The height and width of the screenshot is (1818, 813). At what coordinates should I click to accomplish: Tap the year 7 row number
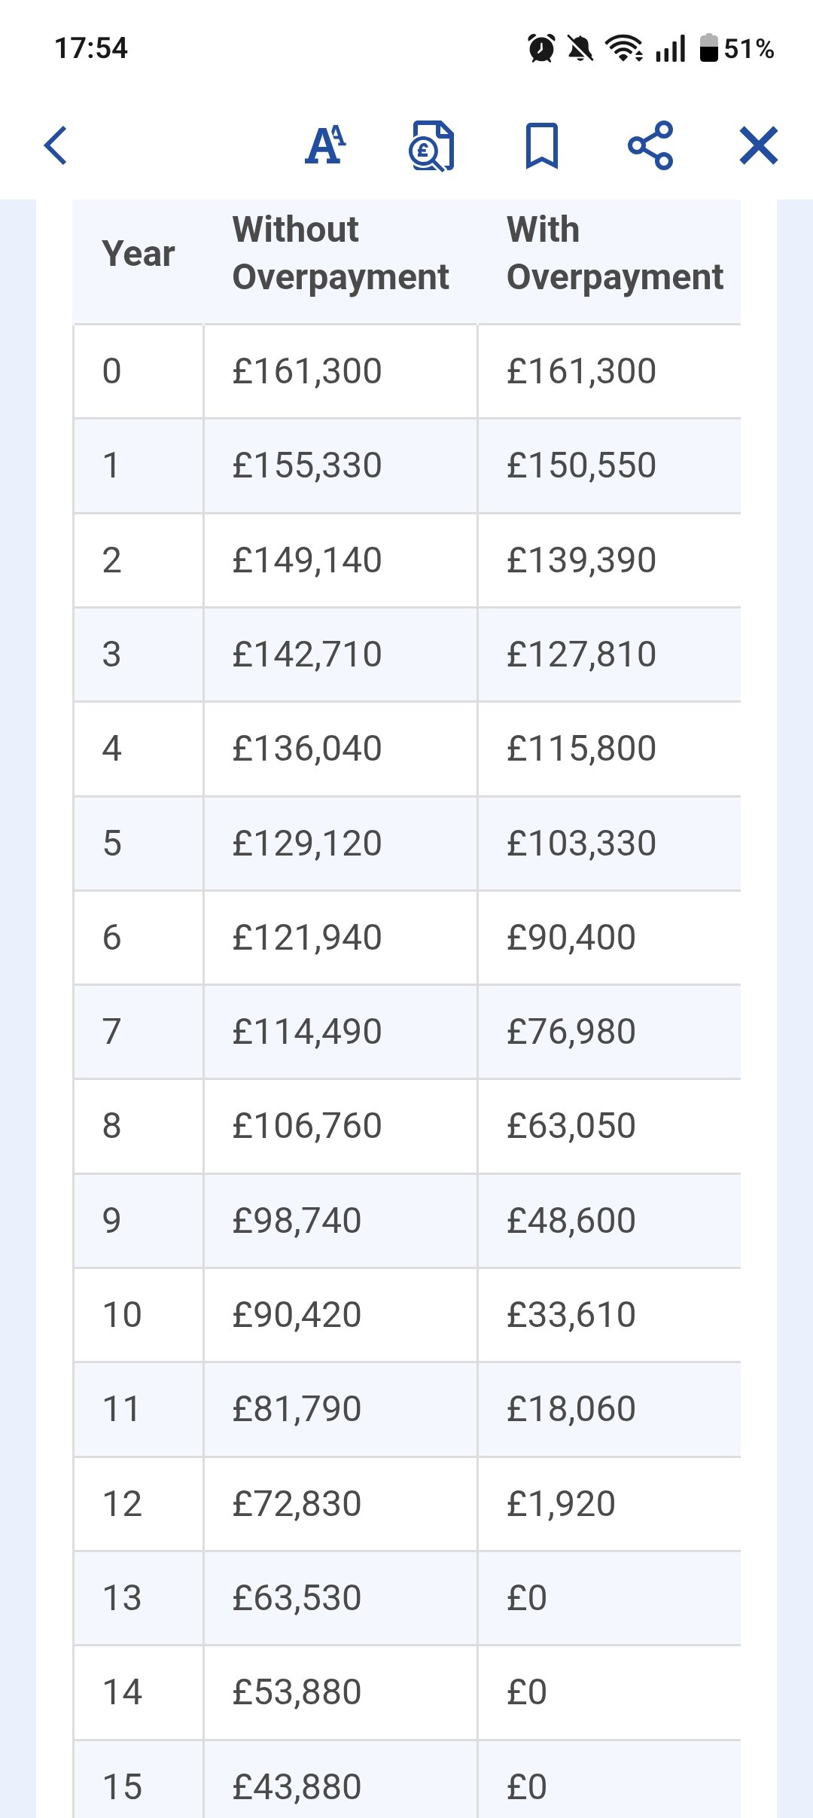coord(111,1032)
